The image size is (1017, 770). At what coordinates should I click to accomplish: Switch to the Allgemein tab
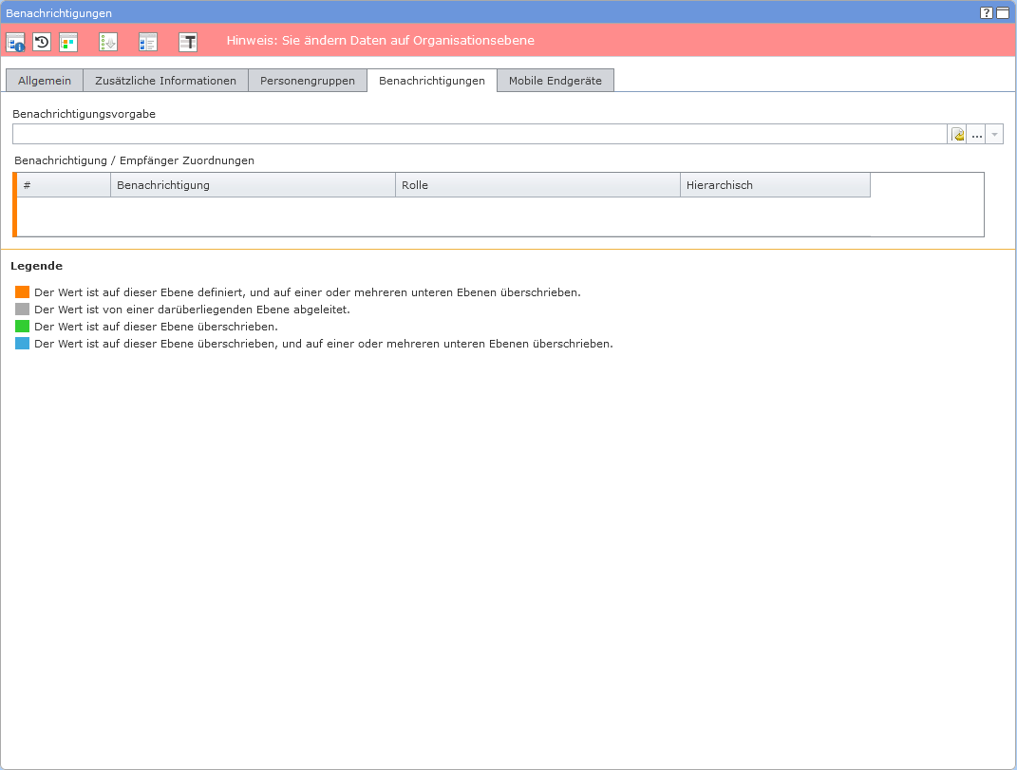[45, 81]
